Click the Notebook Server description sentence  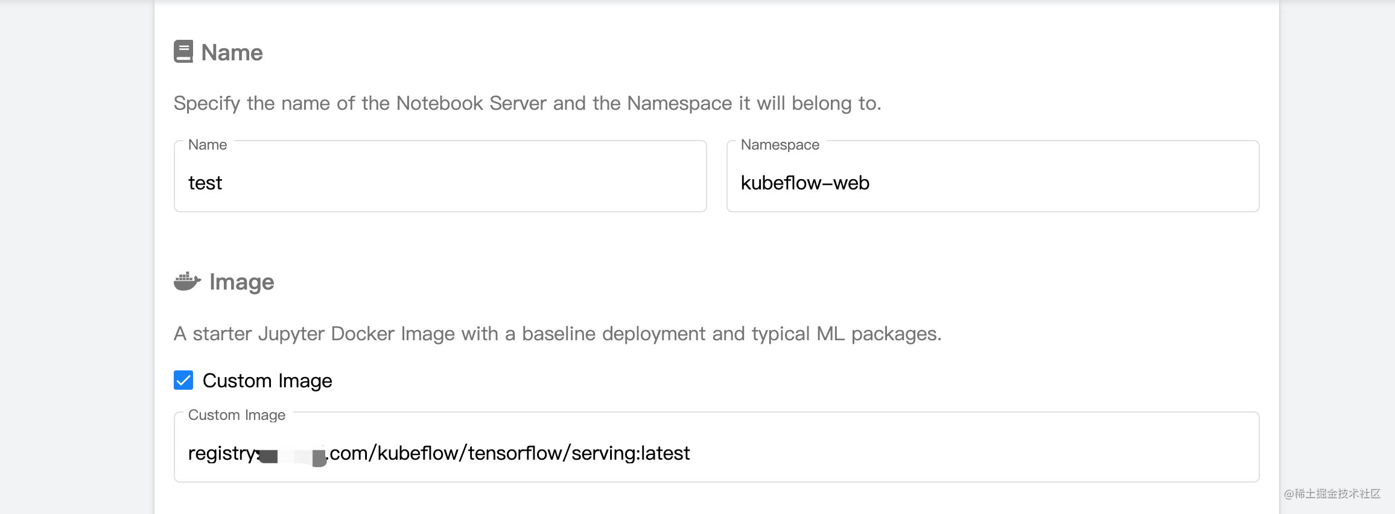pyautogui.click(x=527, y=103)
